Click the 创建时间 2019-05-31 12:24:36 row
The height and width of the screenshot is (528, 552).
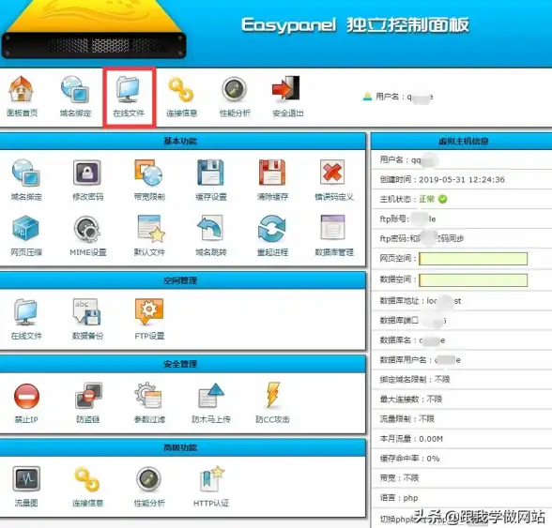462,179
